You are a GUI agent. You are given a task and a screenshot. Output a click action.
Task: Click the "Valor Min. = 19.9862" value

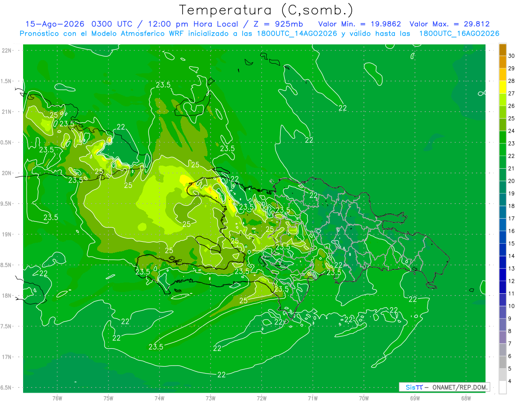point(360,24)
